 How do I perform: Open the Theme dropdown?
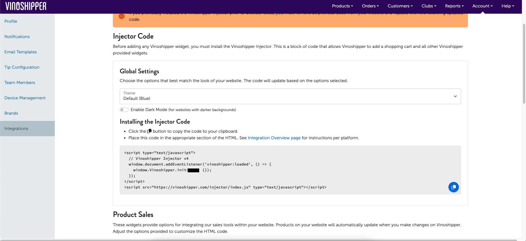tap(290, 96)
